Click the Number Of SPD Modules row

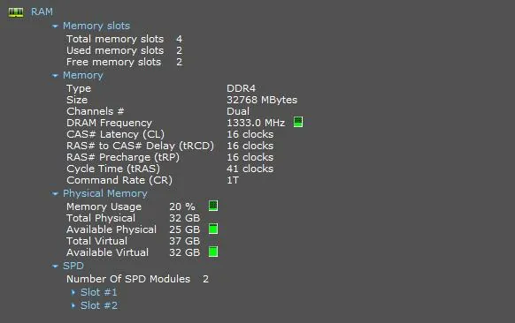pos(137,279)
